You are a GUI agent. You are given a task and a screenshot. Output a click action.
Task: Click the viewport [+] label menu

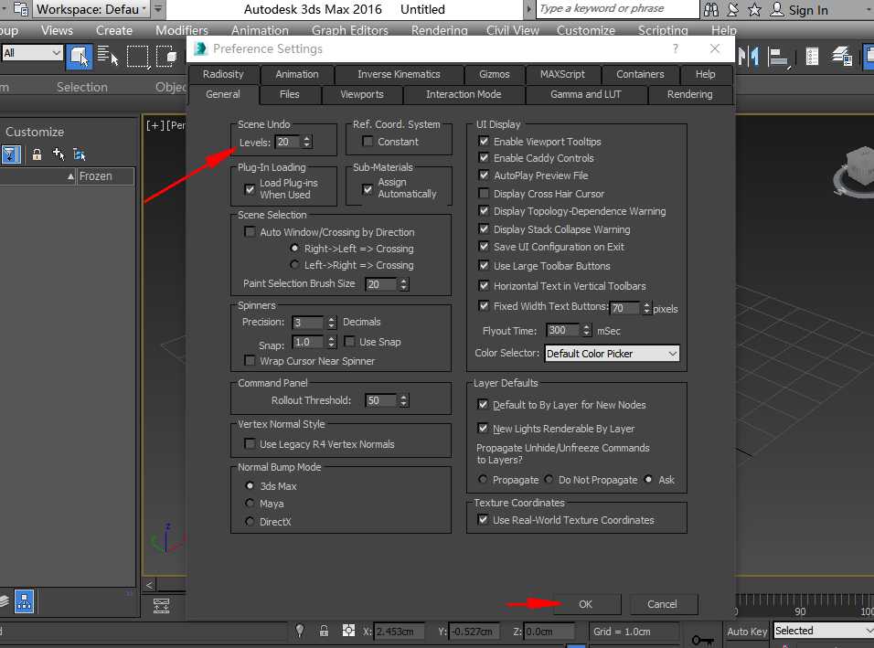pyautogui.click(x=155, y=125)
